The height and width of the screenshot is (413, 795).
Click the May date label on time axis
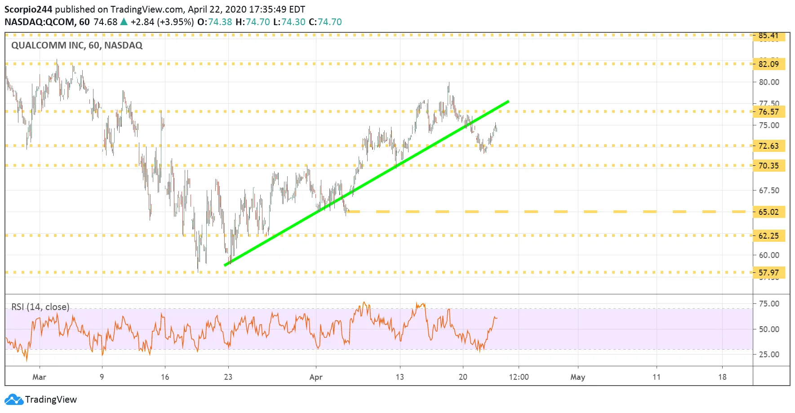pyautogui.click(x=577, y=377)
